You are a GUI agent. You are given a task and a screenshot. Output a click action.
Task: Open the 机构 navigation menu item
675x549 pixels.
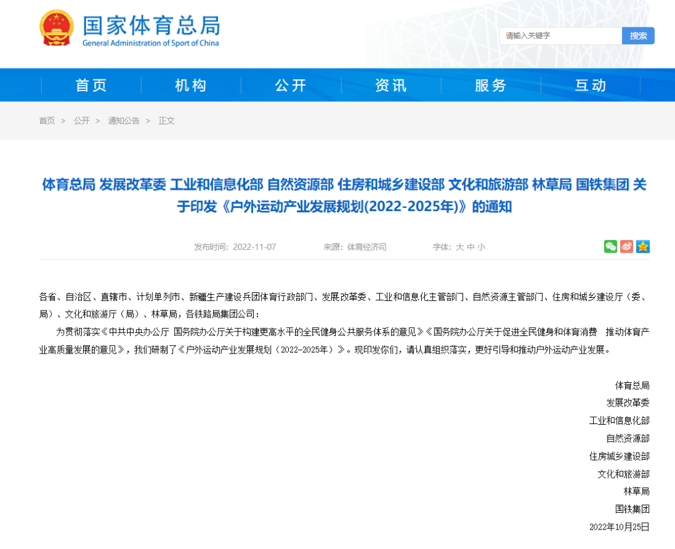coord(191,86)
